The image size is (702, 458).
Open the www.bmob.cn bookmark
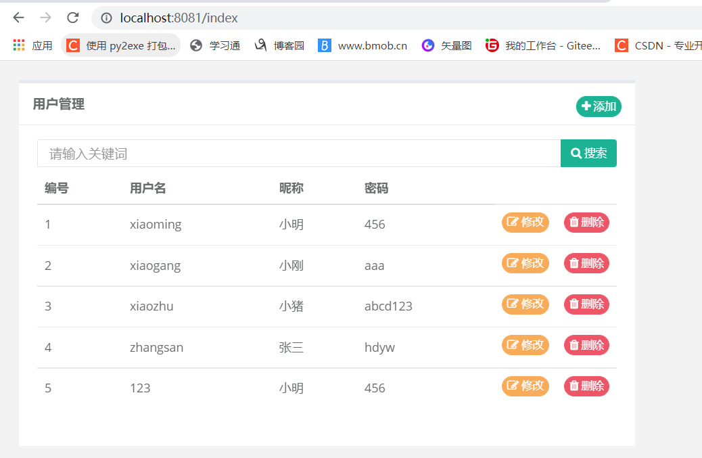[362, 46]
